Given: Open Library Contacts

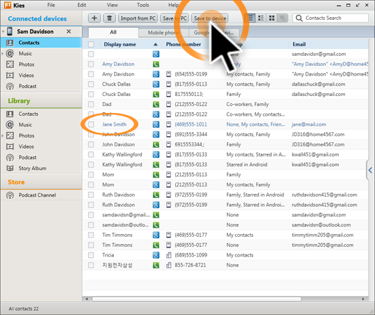Looking at the screenshot, I should 28,114.
